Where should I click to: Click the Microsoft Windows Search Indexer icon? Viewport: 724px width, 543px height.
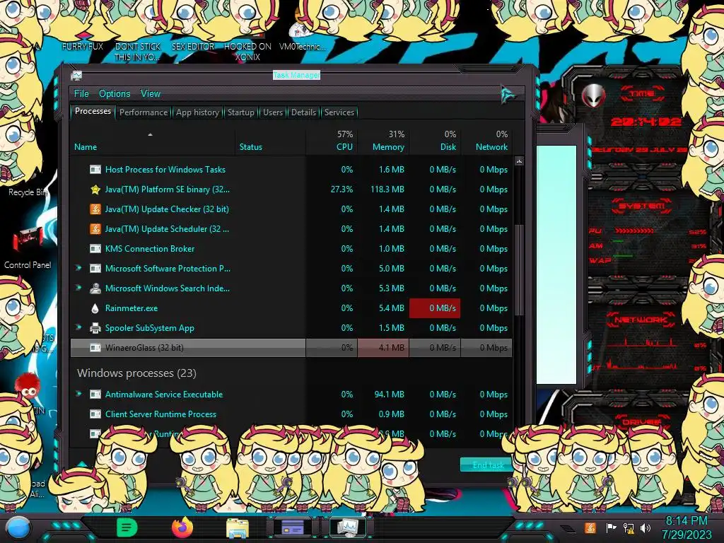coord(95,288)
